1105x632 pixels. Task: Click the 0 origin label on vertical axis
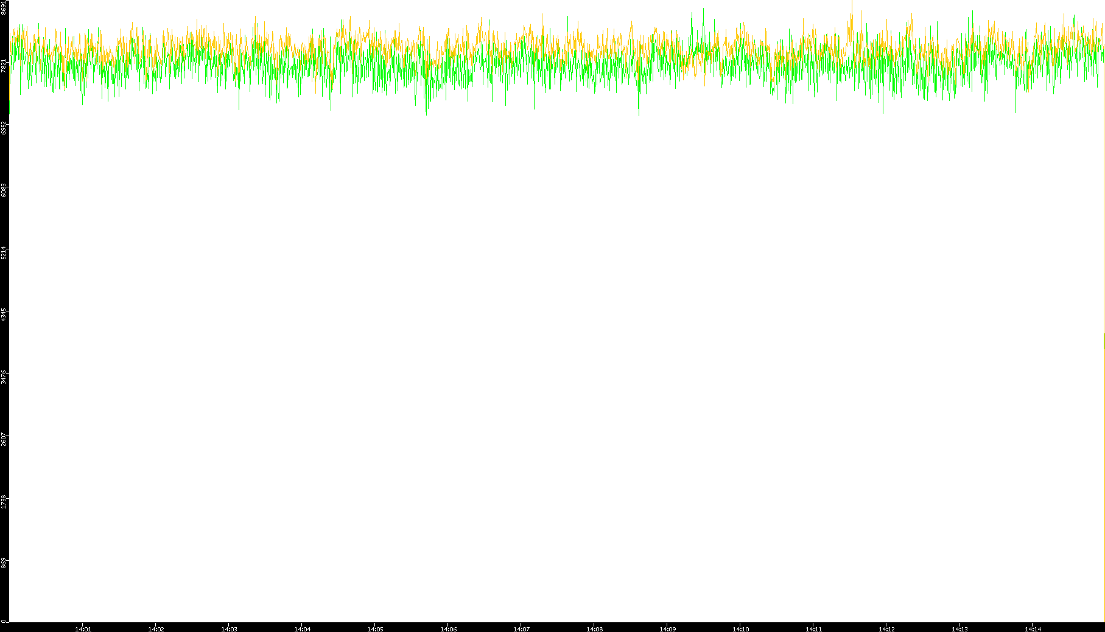coord(4,621)
